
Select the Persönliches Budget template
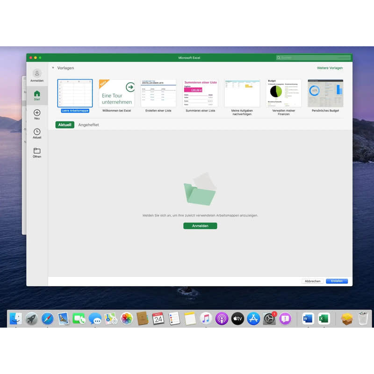pyautogui.click(x=325, y=93)
